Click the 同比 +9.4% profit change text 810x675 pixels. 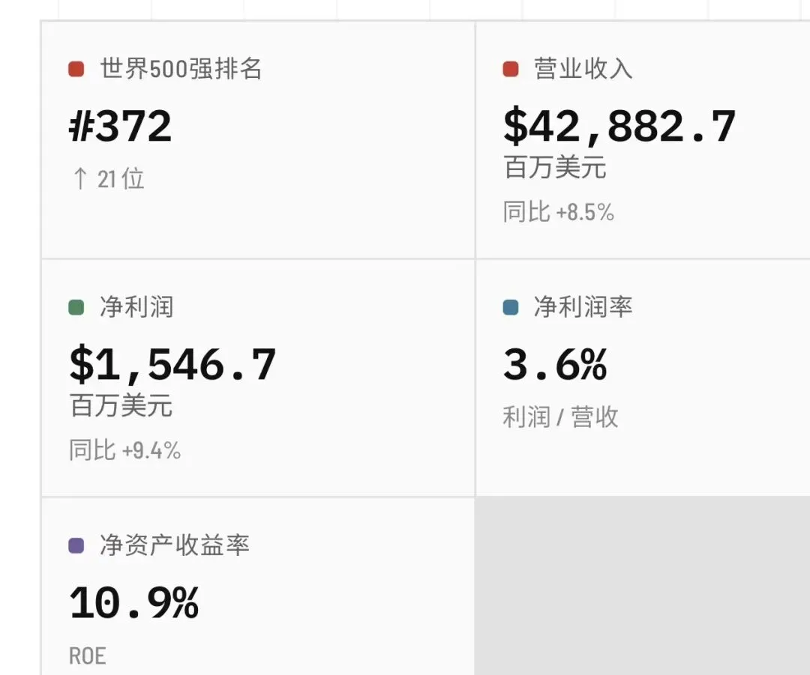point(125,450)
